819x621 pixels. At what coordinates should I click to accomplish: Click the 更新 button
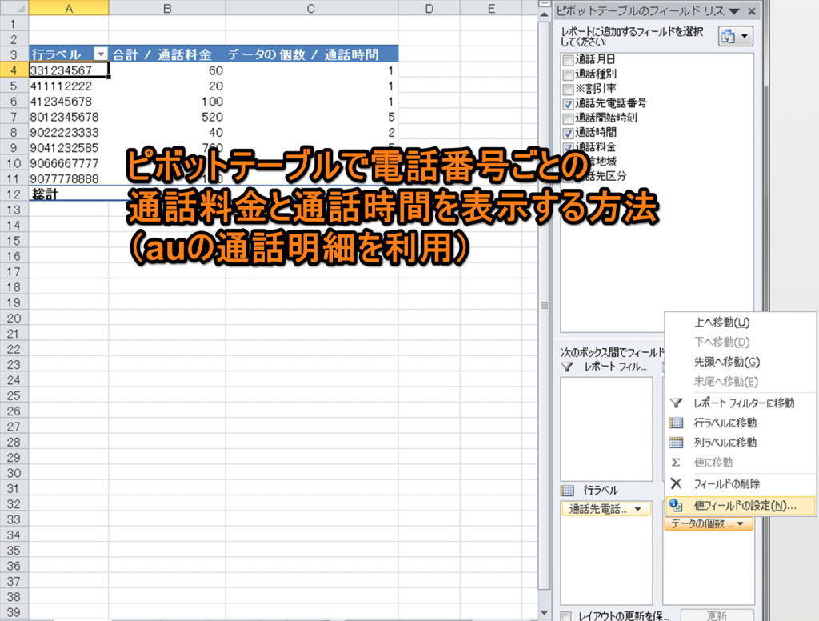pos(717,615)
